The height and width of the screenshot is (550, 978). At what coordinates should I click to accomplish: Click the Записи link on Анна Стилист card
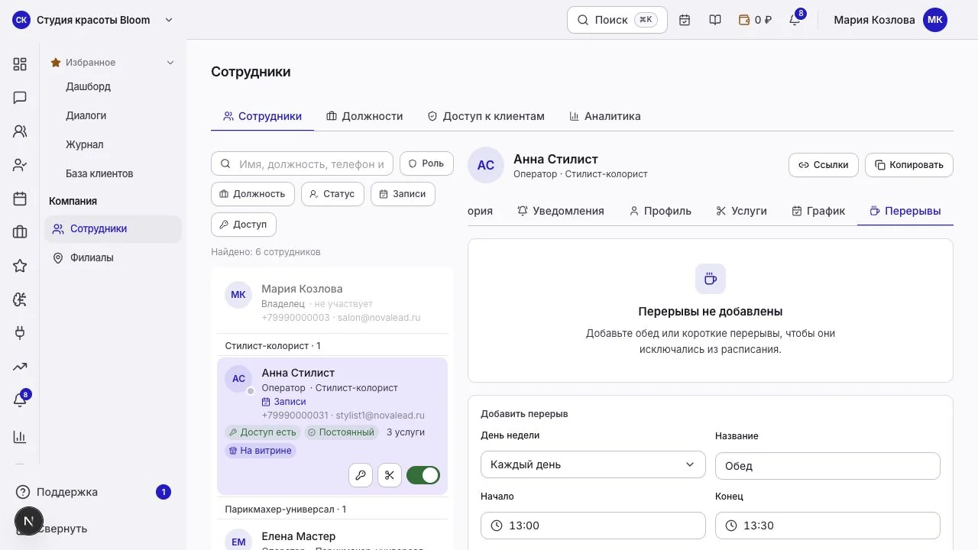tap(283, 402)
